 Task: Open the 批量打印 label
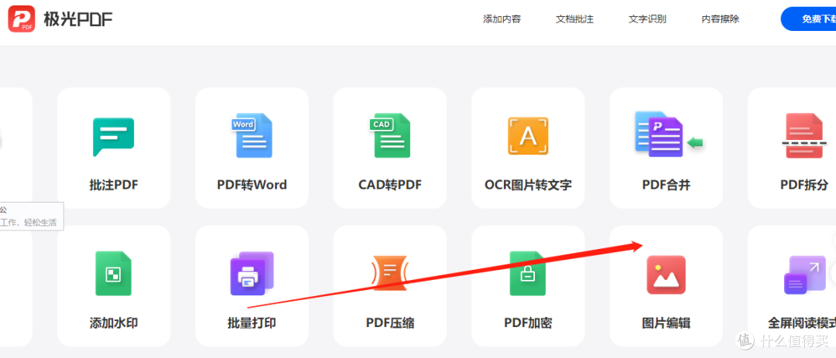pos(252,323)
